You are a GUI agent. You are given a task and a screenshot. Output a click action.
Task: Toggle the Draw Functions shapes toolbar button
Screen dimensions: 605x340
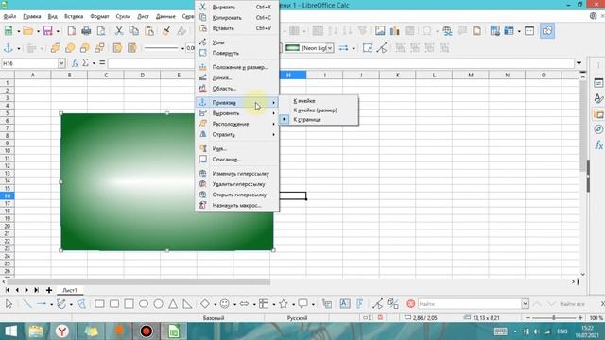[x=547, y=31]
